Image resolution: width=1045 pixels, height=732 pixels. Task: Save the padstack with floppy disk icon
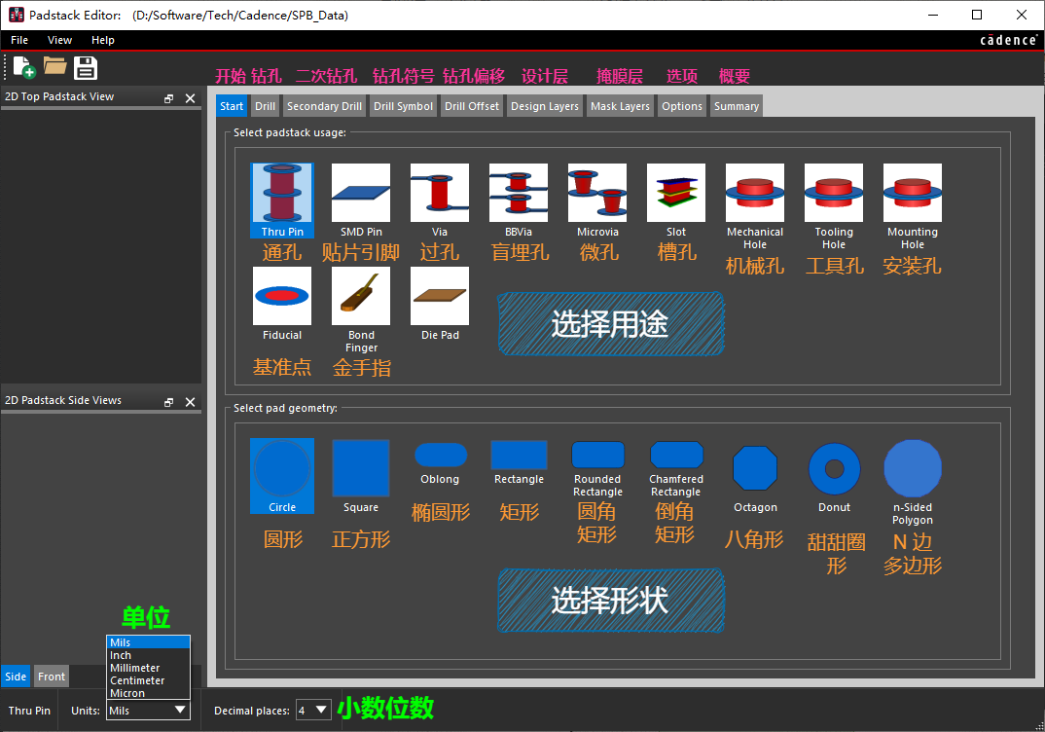coord(86,67)
